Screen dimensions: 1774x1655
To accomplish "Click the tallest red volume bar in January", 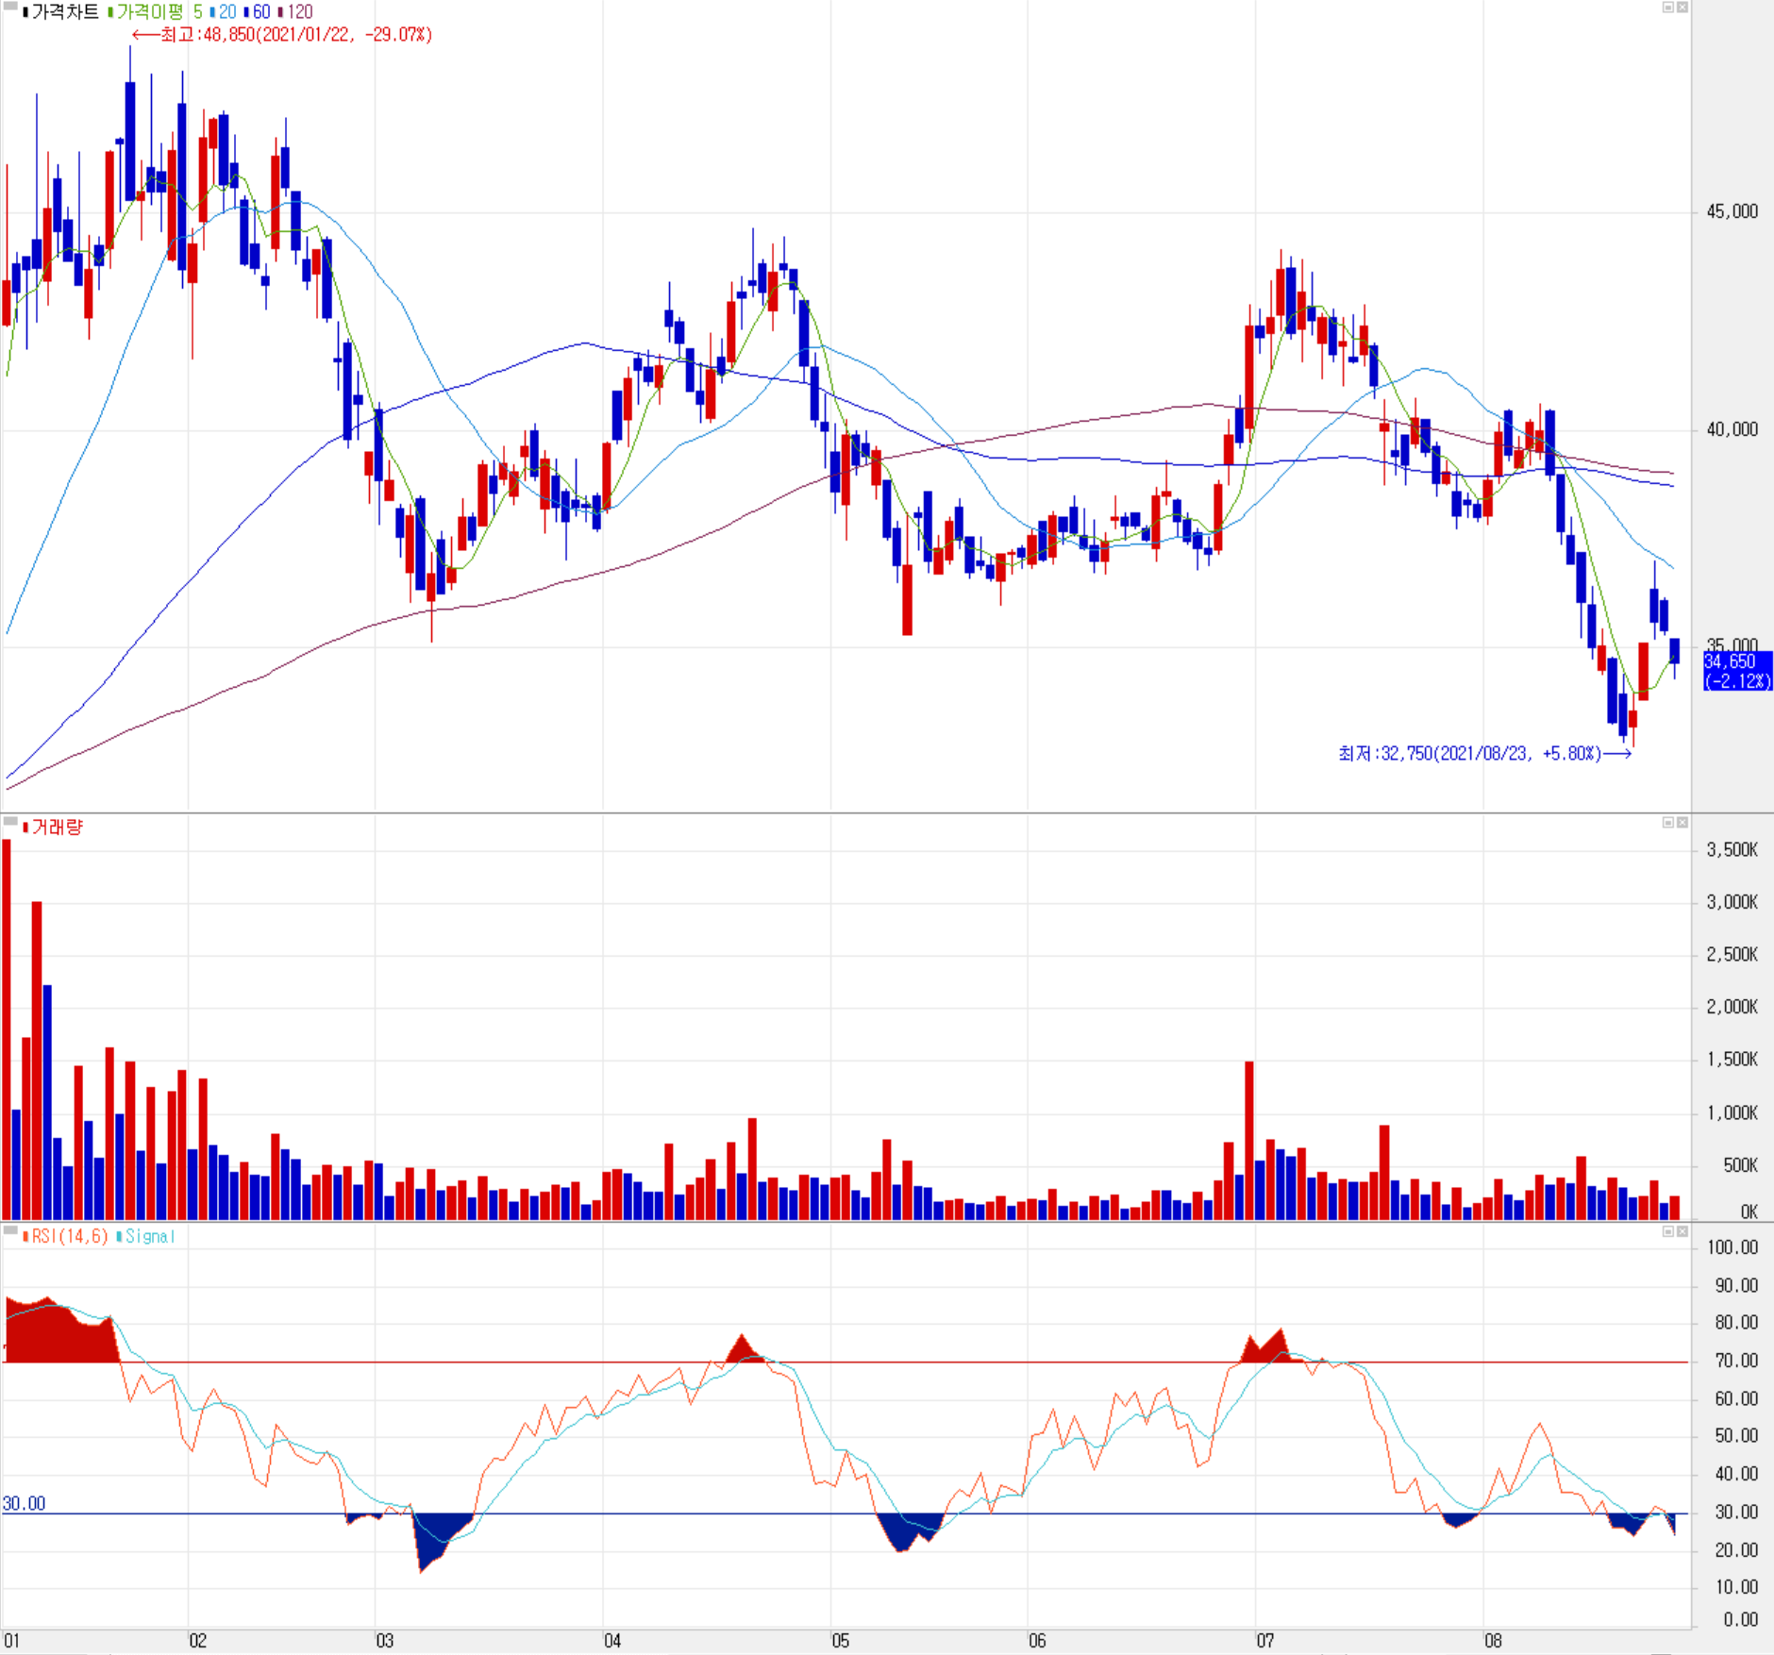I will (x=7, y=1029).
